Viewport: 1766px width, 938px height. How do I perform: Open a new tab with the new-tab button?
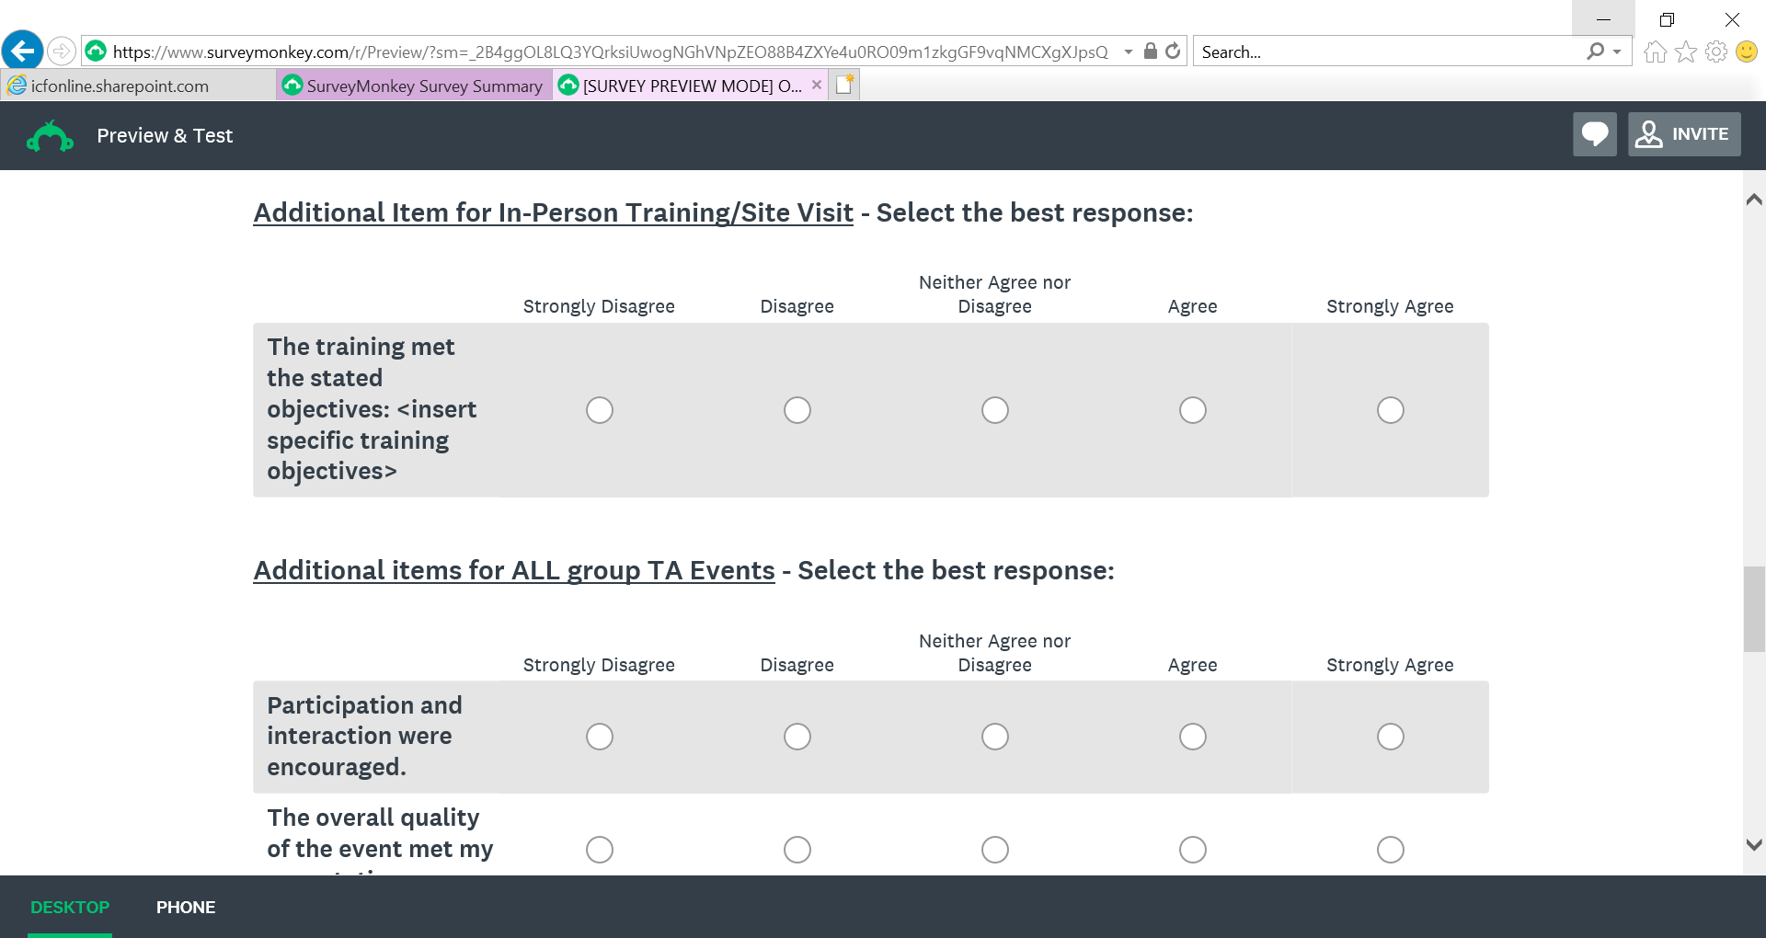coord(844,86)
